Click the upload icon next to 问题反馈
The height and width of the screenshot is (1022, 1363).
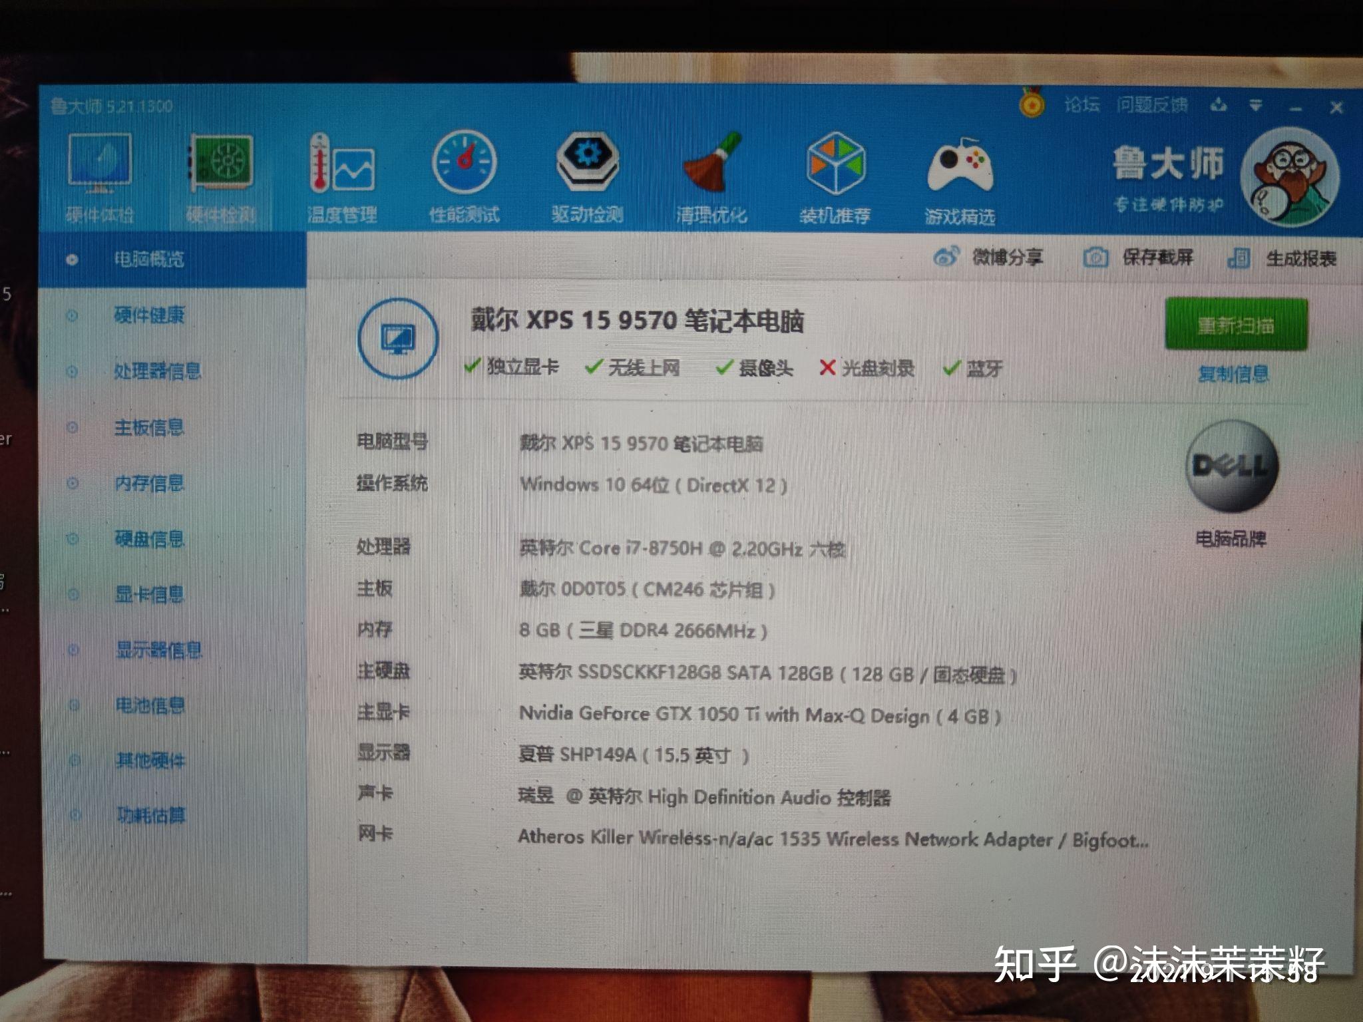tap(1219, 105)
